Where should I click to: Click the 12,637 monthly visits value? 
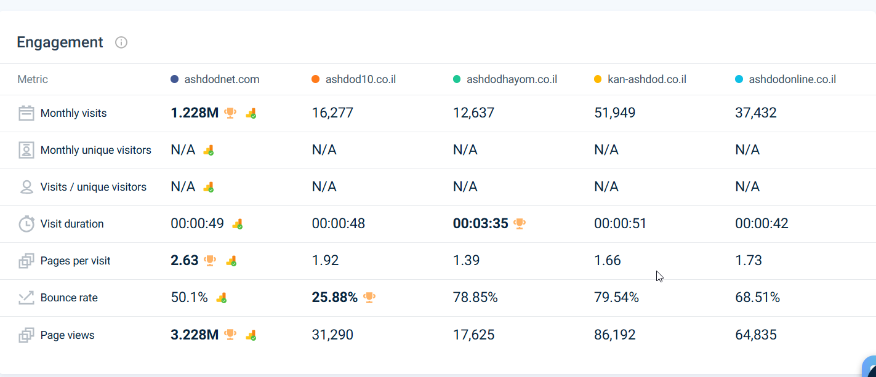click(x=473, y=113)
